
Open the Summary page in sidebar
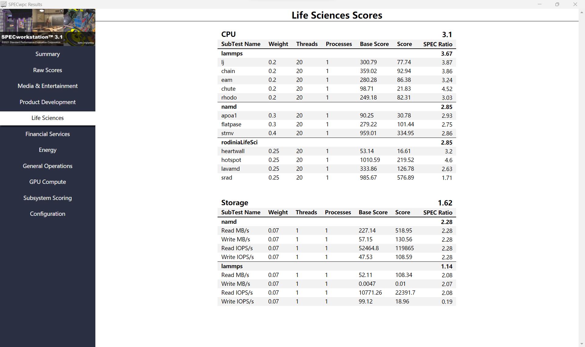(x=48, y=54)
